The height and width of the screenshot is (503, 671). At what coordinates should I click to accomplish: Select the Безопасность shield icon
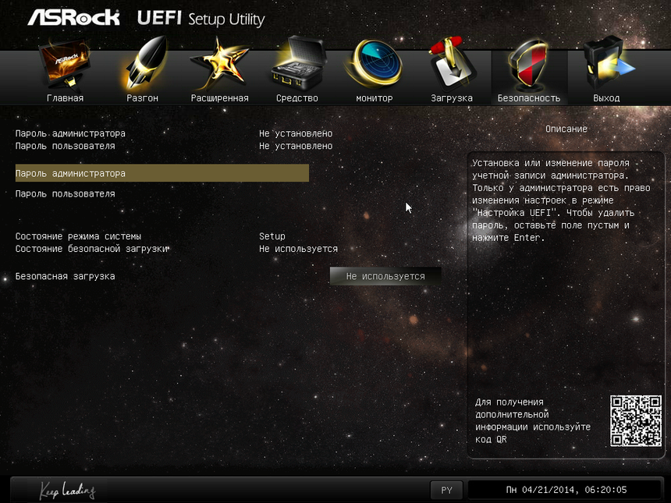[x=529, y=66]
